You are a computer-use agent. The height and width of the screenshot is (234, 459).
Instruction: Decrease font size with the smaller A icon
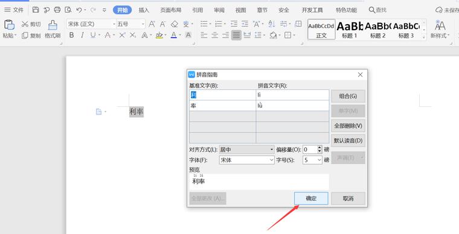[x=162, y=24]
